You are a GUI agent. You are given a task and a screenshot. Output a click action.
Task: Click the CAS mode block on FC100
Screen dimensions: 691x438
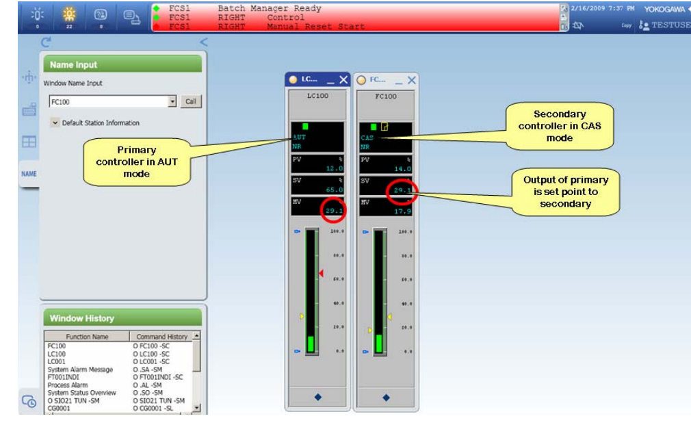(385, 137)
